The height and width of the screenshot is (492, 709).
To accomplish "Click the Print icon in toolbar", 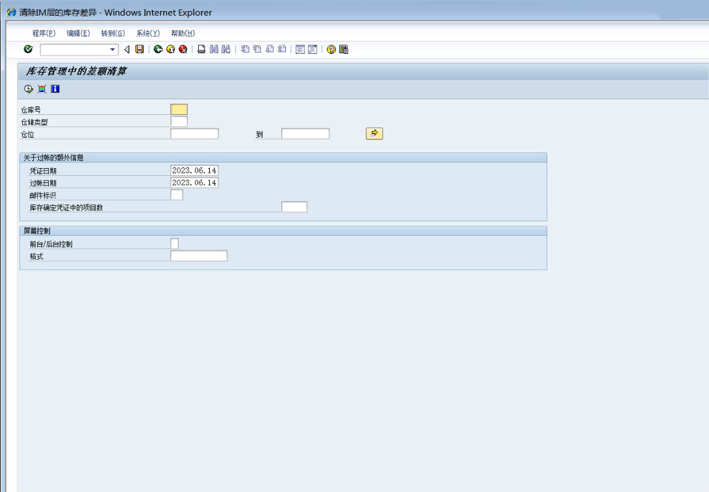I will 201,49.
